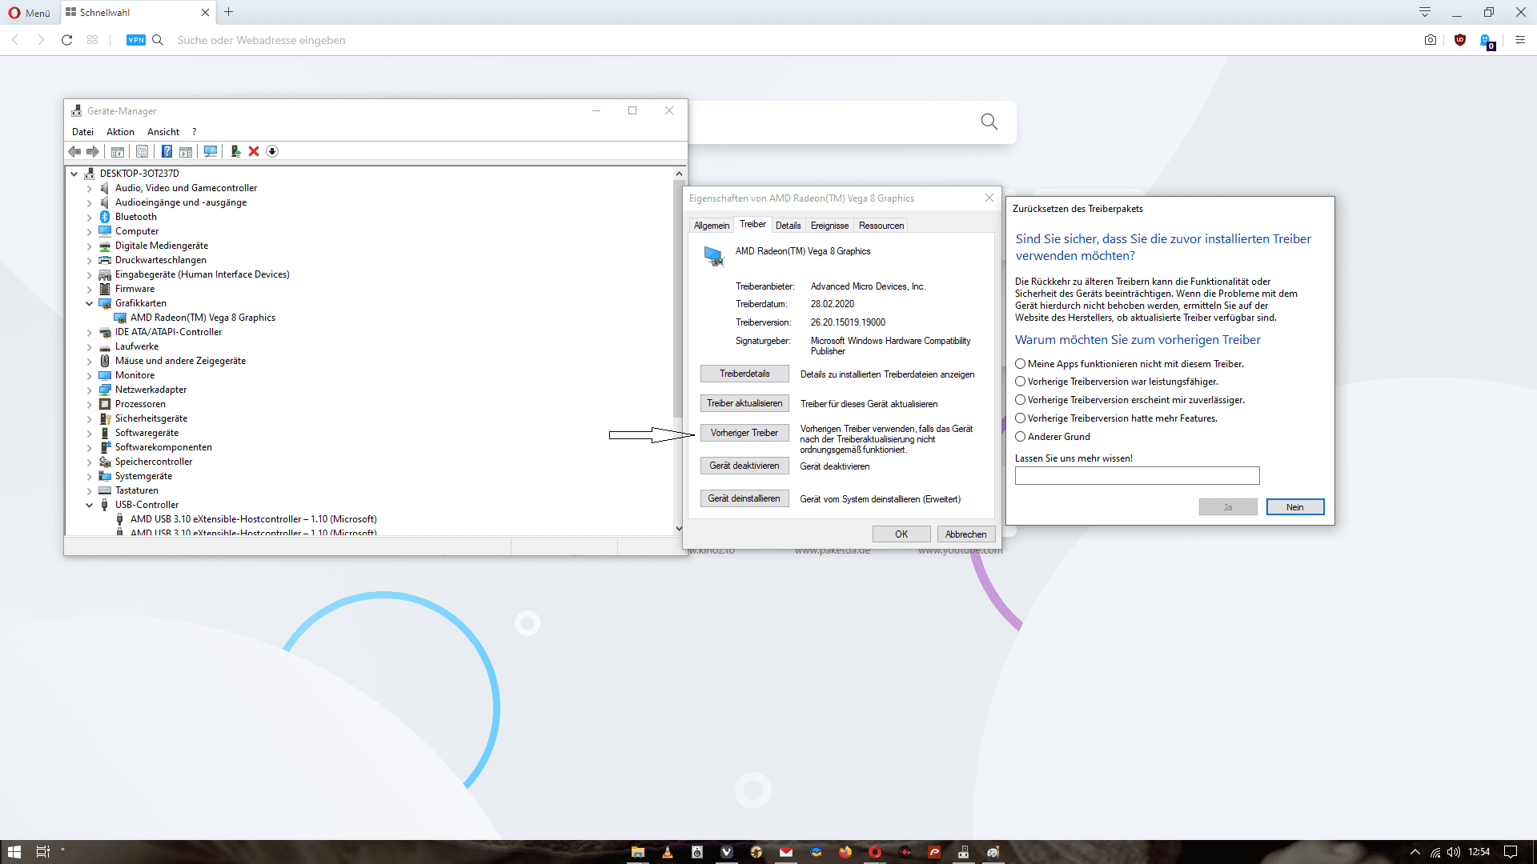Click Nein in the Zurücksetzen dialog

click(1295, 507)
